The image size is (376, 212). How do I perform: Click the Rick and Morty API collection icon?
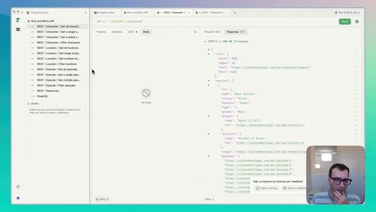pyautogui.click(x=29, y=21)
